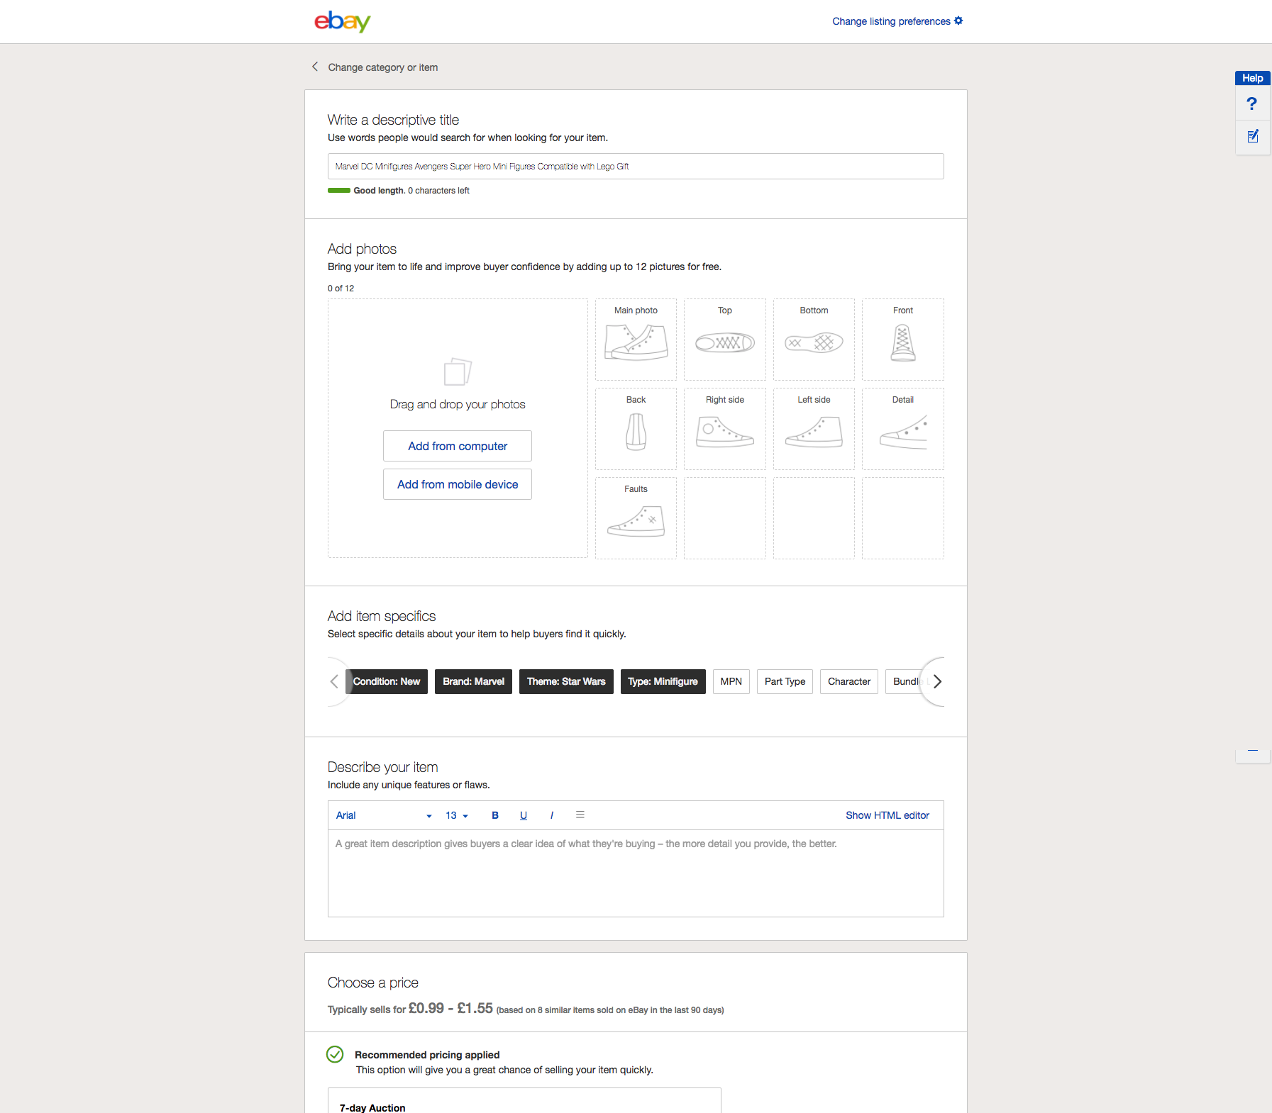1272x1113 pixels.
Task: Click inside the descriptive title field
Action: 636,166
